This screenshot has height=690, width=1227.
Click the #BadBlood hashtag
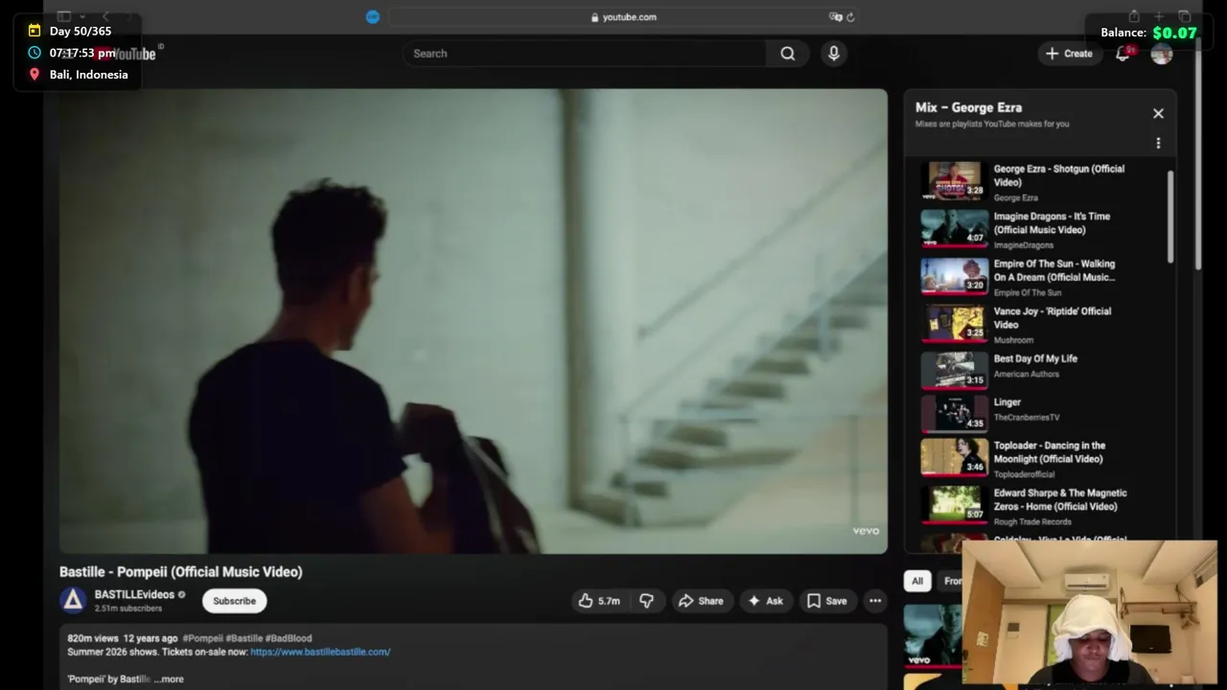click(x=288, y=638)
